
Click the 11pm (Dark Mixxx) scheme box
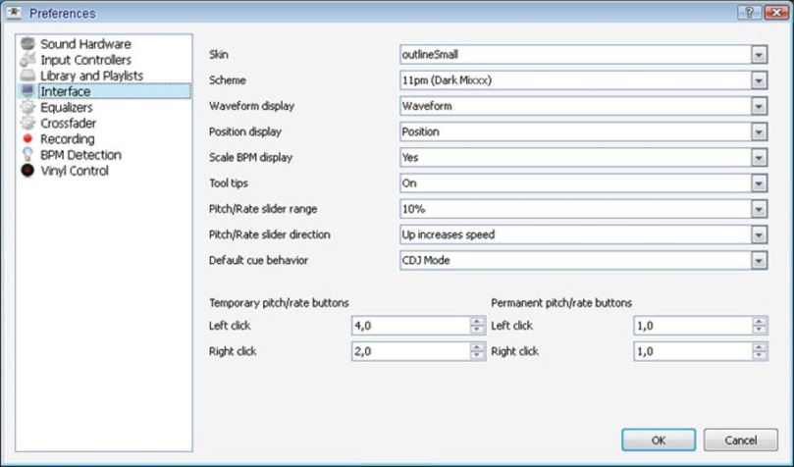click(x=583, y=80)
